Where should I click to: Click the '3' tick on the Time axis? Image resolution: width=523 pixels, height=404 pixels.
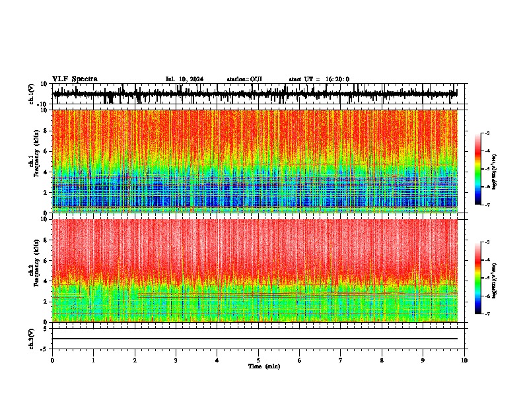pyautogui.click(x=176, y=360)
